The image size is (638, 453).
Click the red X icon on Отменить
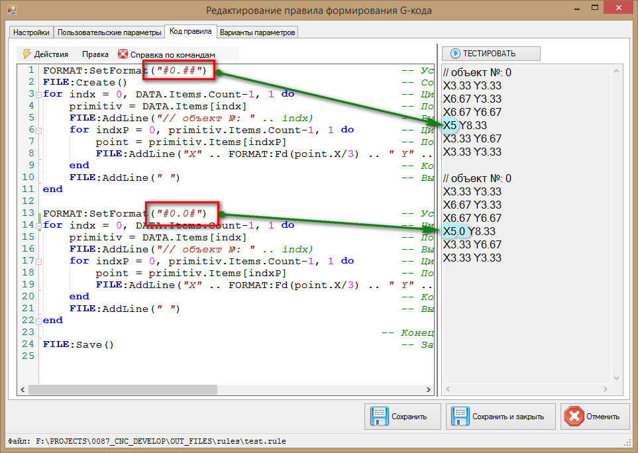574,417
